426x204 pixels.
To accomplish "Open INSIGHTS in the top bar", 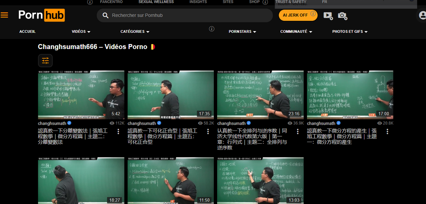I will [x=198, y=2].
